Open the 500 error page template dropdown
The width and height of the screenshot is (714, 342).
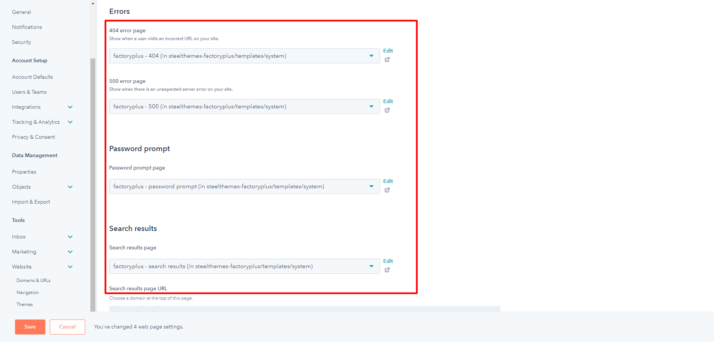click(244, 106)
